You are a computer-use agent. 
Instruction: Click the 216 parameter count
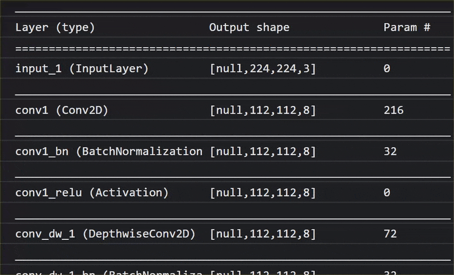[x=393, y=110]
